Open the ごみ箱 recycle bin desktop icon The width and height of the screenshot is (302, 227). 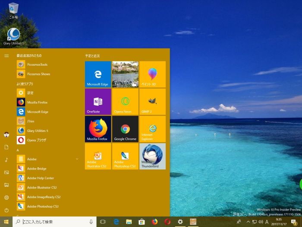tap(13, 10)
